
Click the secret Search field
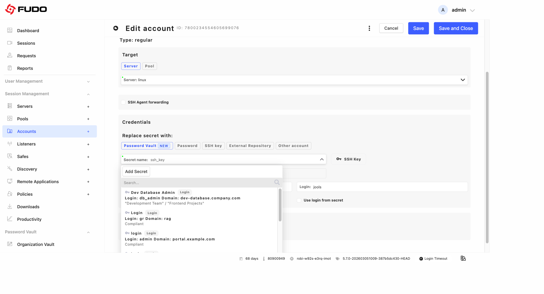click(202, 183)
